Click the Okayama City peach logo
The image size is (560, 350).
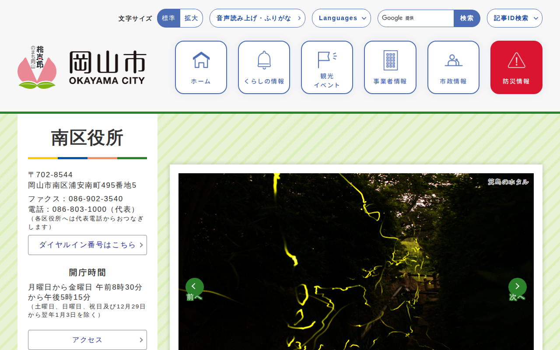[x=37, y=67]
